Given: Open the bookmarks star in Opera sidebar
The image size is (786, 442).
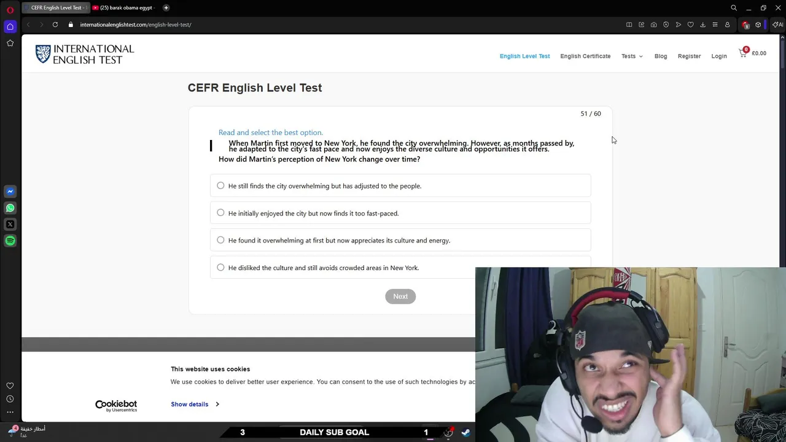Looking at the screenshot, I should tap(10, 43).
